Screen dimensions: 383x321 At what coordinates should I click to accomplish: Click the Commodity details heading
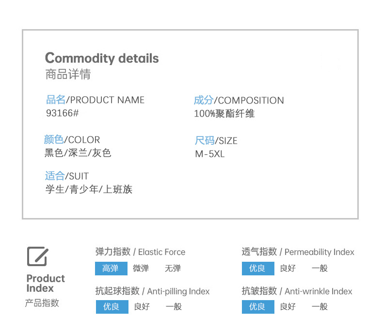(x=102, y=58)
